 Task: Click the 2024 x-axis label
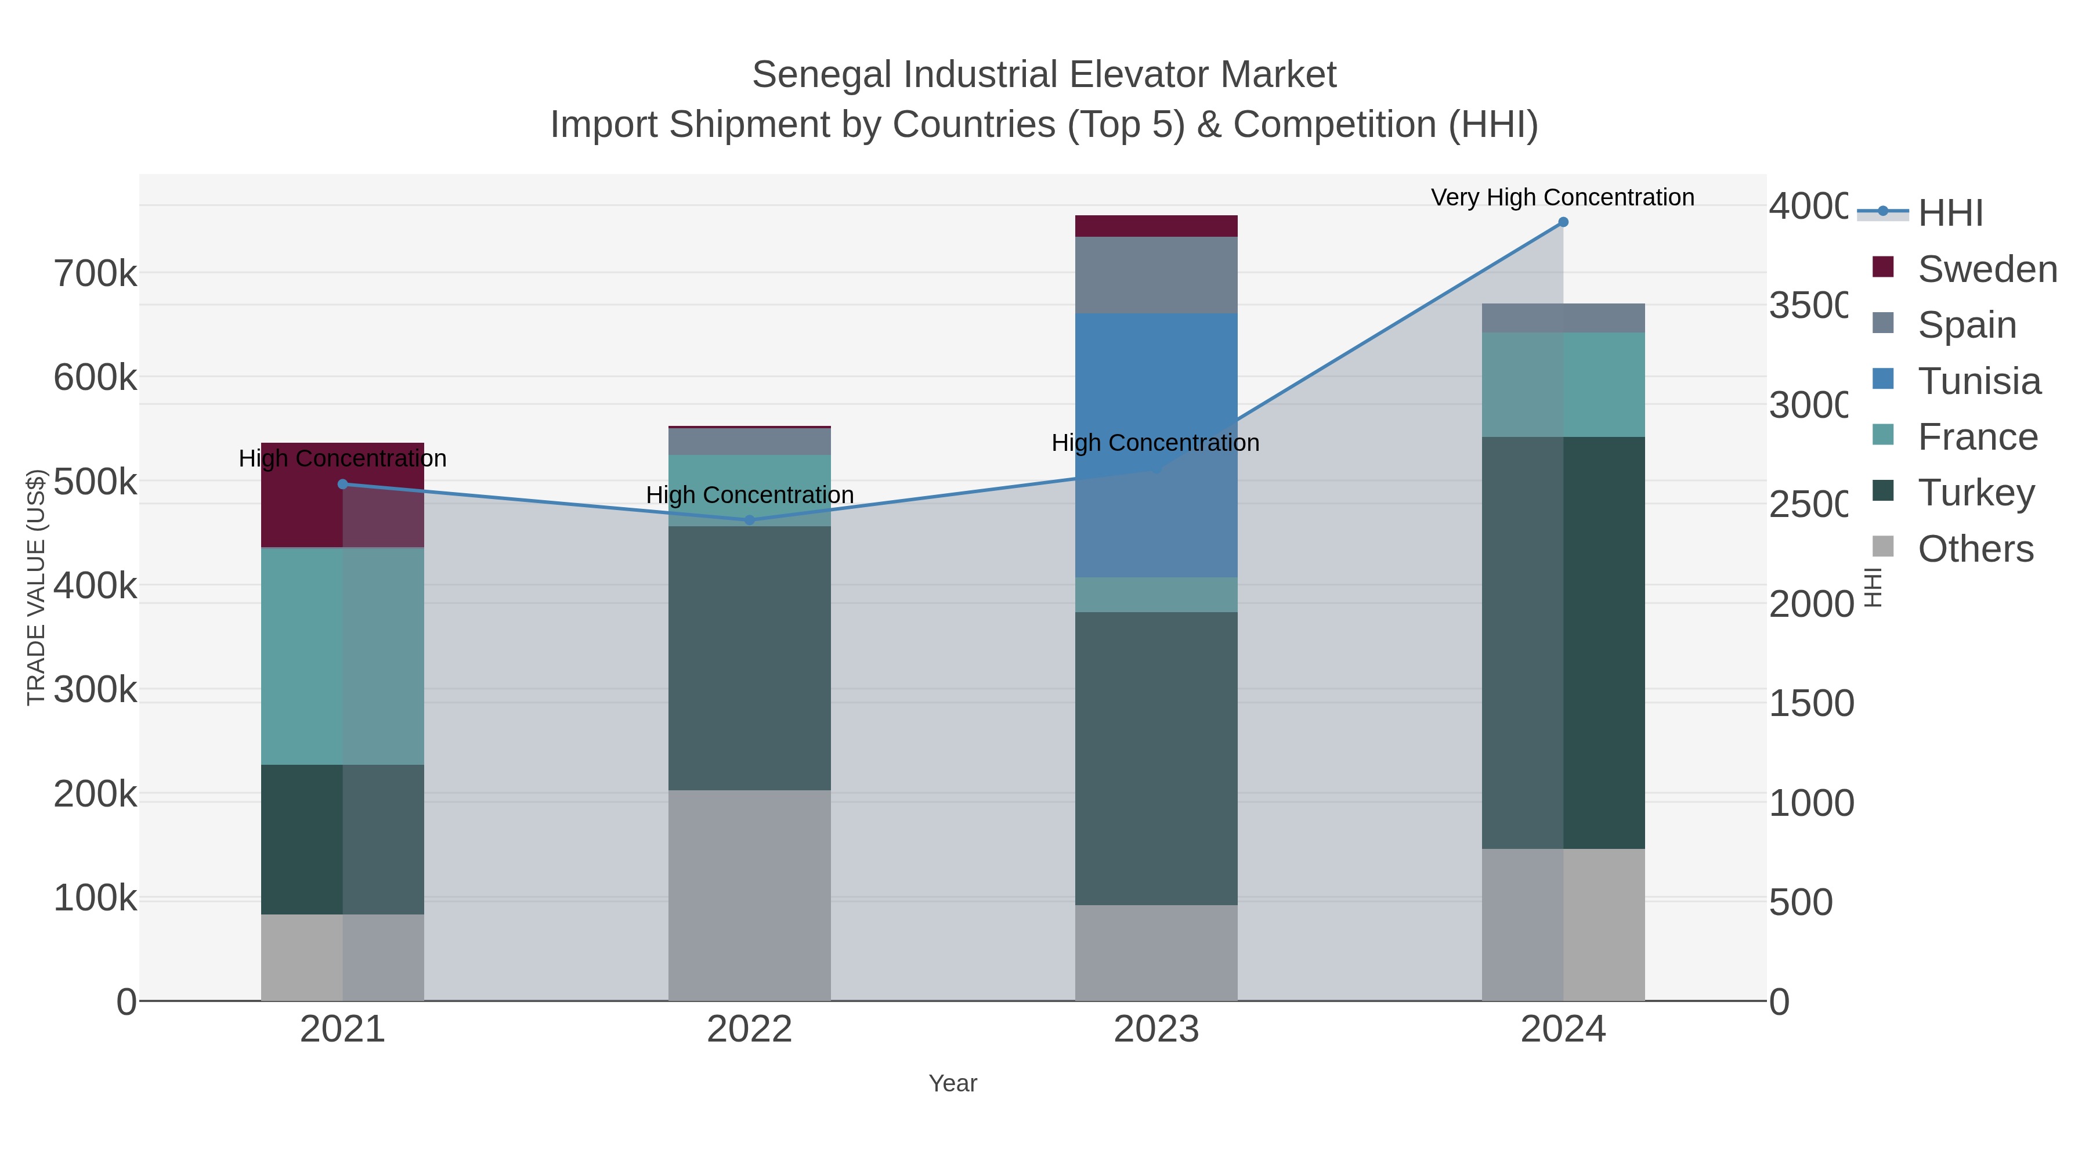(1563, 1029)
